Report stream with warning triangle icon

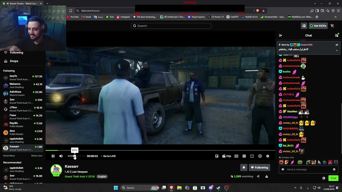(266, 176)
